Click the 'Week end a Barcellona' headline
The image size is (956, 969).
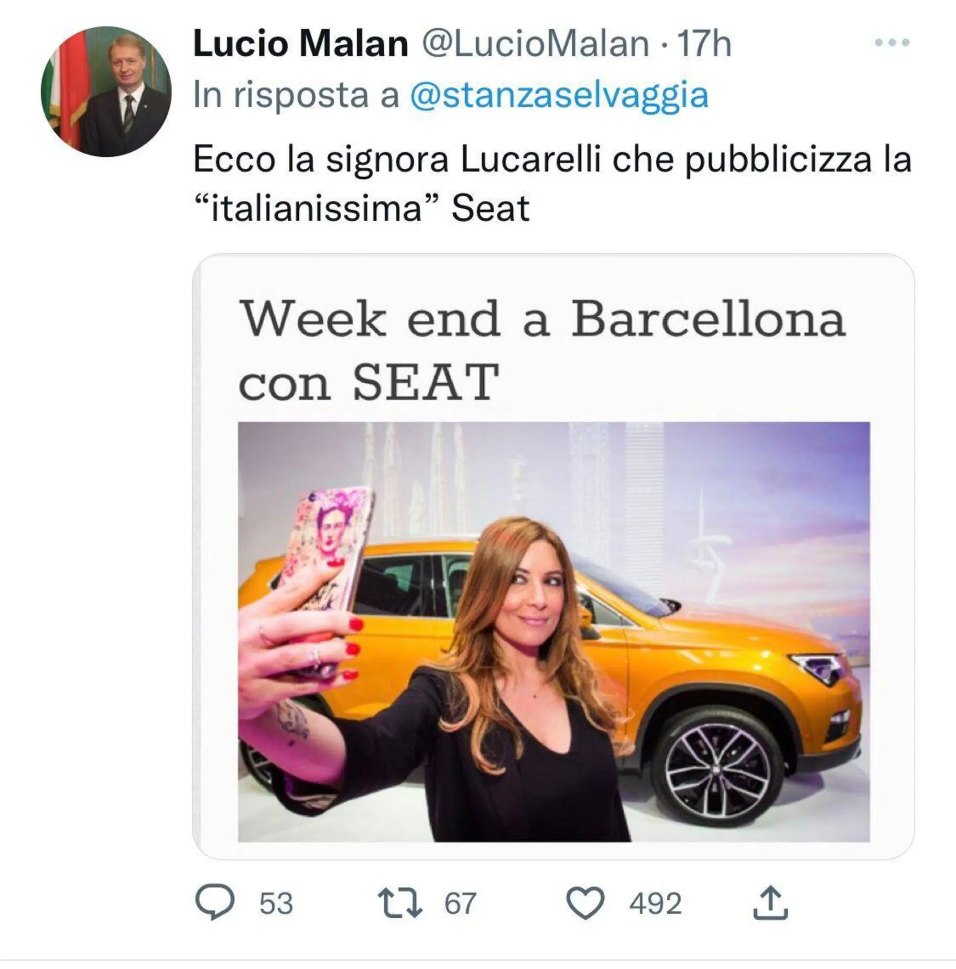coord(542,320)
